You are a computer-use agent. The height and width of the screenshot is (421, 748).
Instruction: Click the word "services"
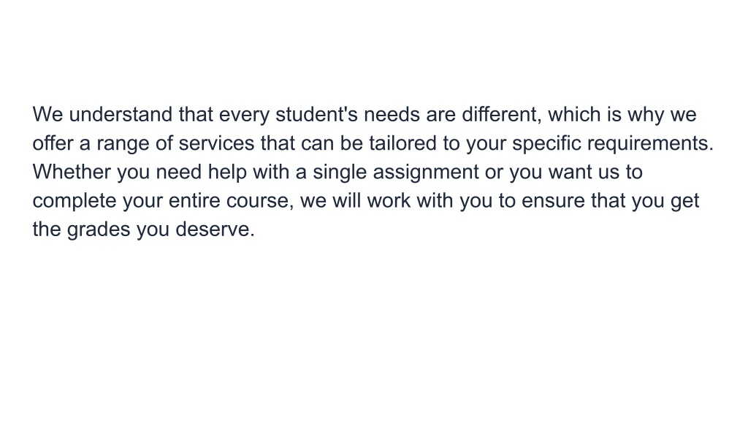click(x=216, y=143)
